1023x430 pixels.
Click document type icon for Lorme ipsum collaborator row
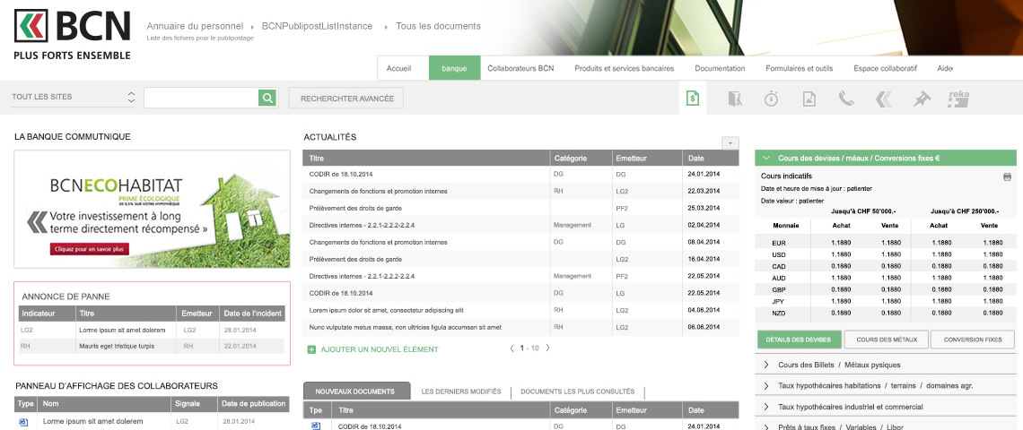[x=23, y=422]
